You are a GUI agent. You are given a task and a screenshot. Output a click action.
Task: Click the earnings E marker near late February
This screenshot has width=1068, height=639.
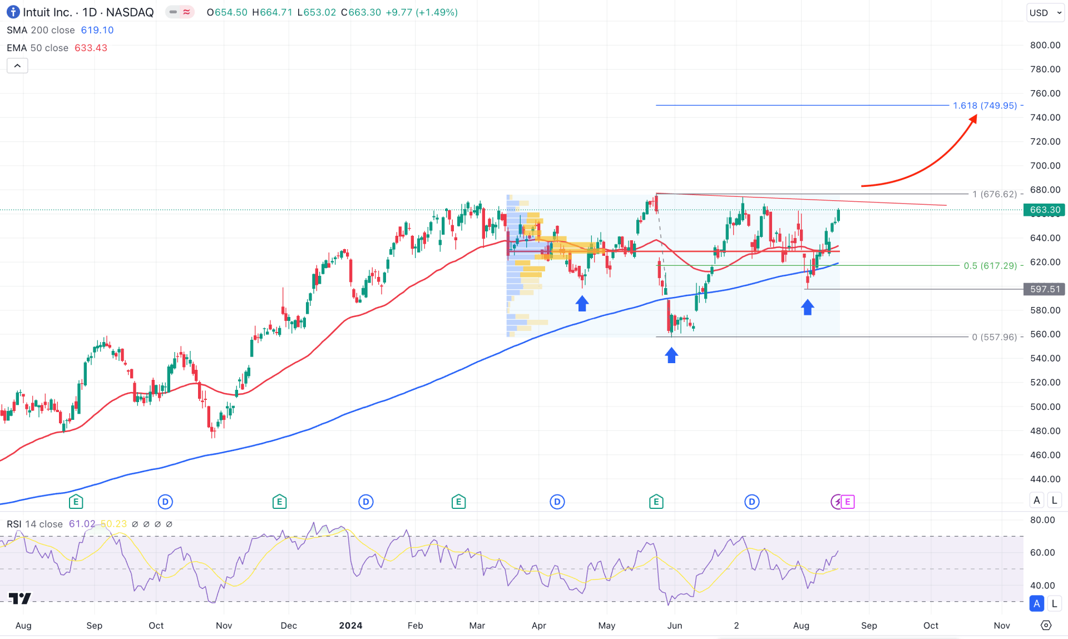(x=458, y=502)
